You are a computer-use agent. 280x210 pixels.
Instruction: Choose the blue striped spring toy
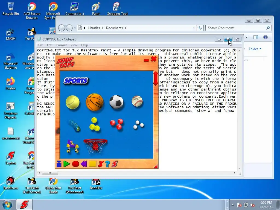coord(74,125)
